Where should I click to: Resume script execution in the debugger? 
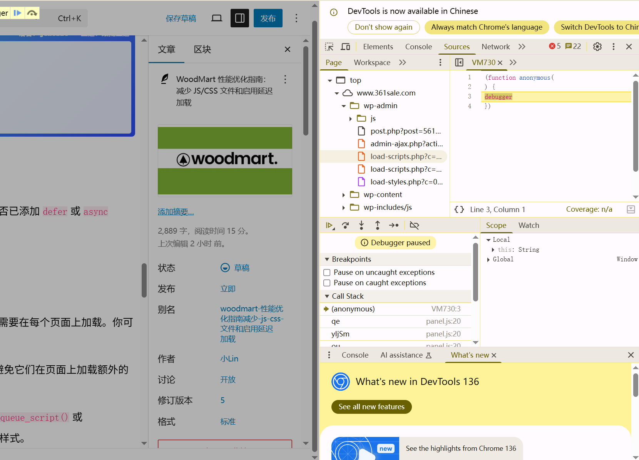coord(330,225)
